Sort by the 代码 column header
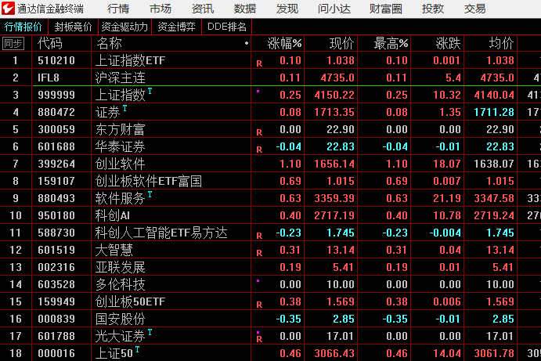The width and height of the screenshot is (541, 361). 50,43
